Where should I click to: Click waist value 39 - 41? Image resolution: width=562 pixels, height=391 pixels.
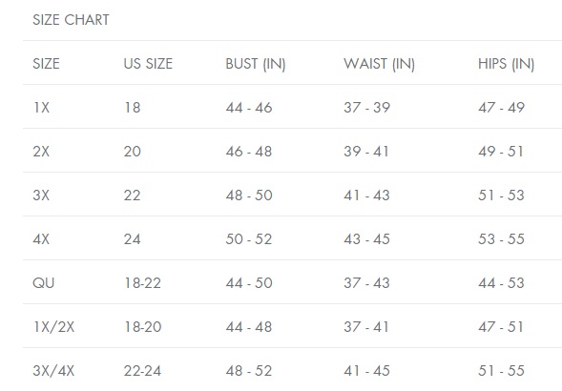coord(366,152)
